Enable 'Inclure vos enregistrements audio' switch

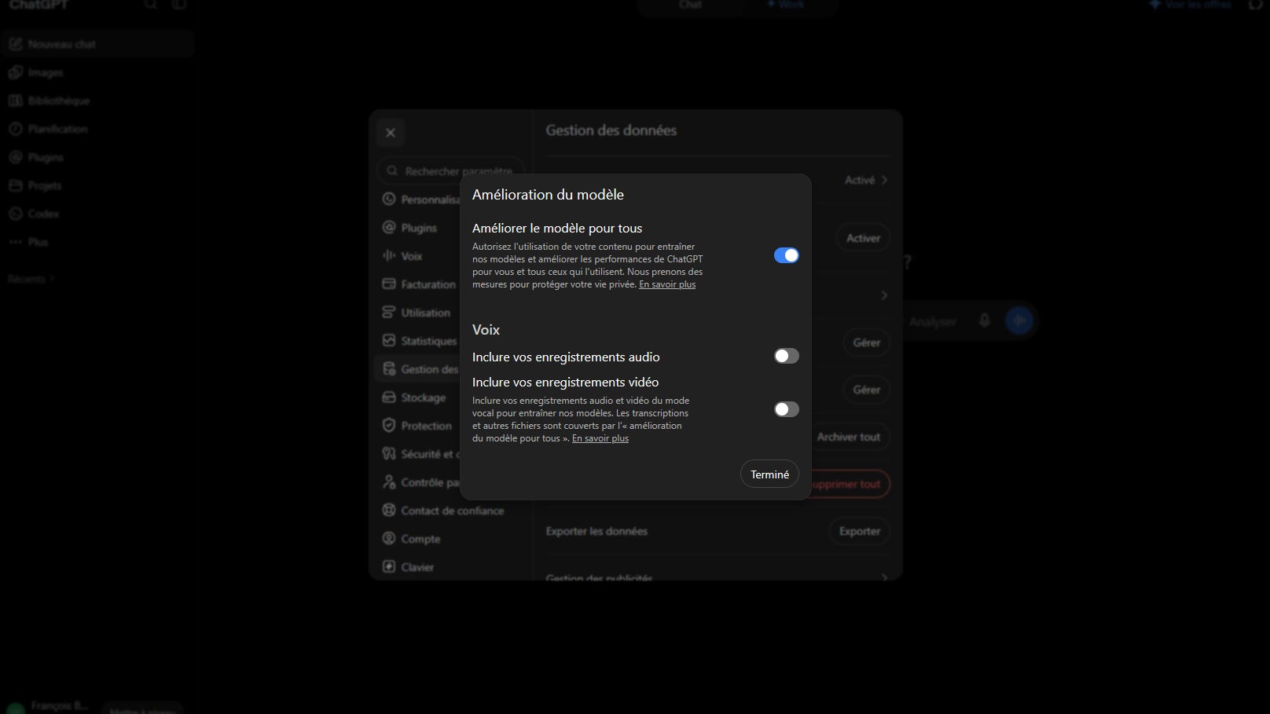786,356
